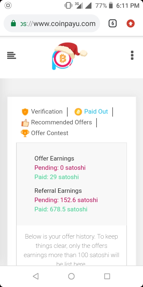
Task: Tap the orange shield Verification icon
Action: click(x=25, y=112)
